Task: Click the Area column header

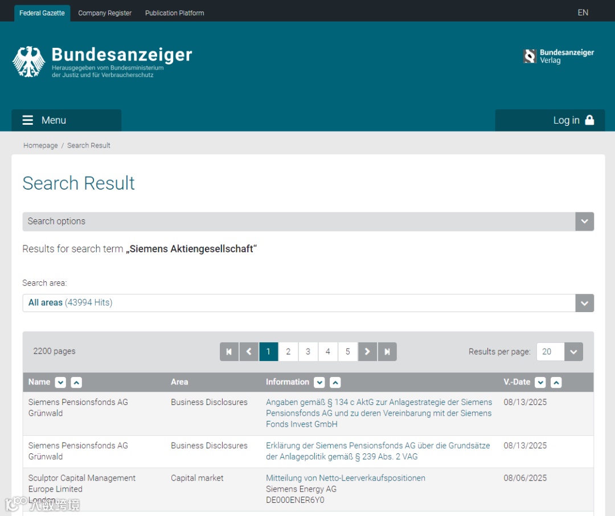Action: pyautogui.click(x=179, y=382)
